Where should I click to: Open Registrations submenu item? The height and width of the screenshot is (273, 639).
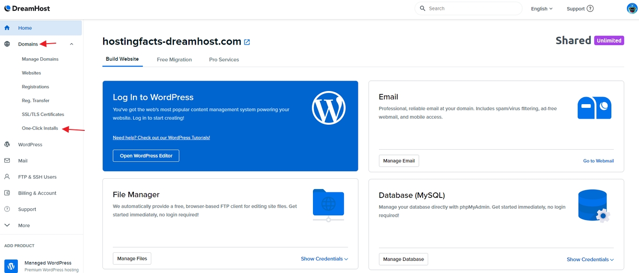pos(36,87)
